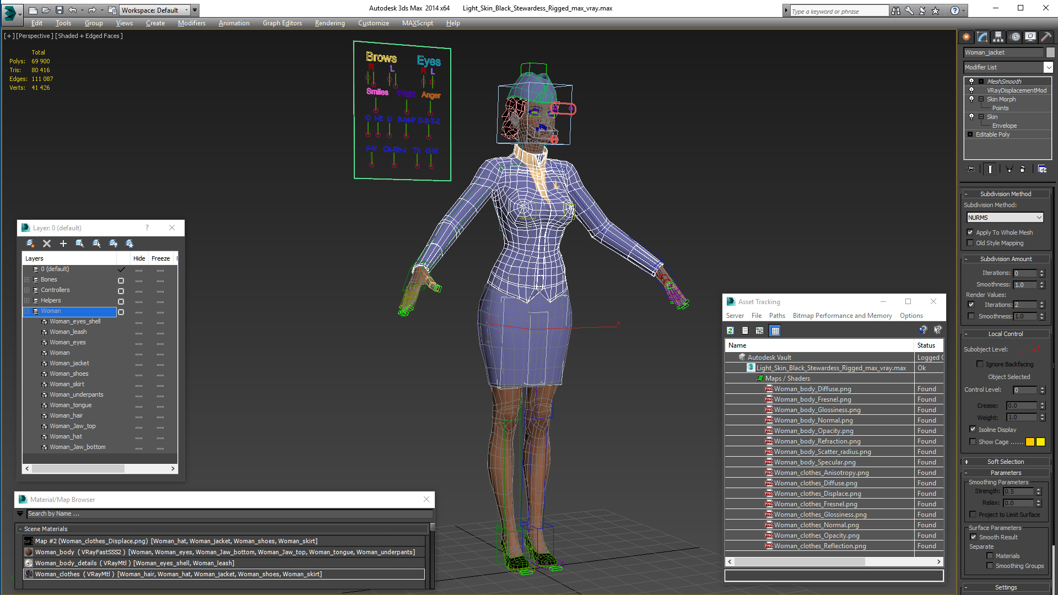The image size is (1058, 595).
Task: Collapse the Woman layer
Action: tap(26, 311)
